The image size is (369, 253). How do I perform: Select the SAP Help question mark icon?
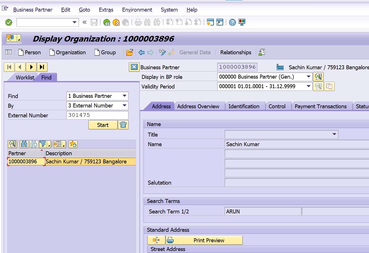232,22
